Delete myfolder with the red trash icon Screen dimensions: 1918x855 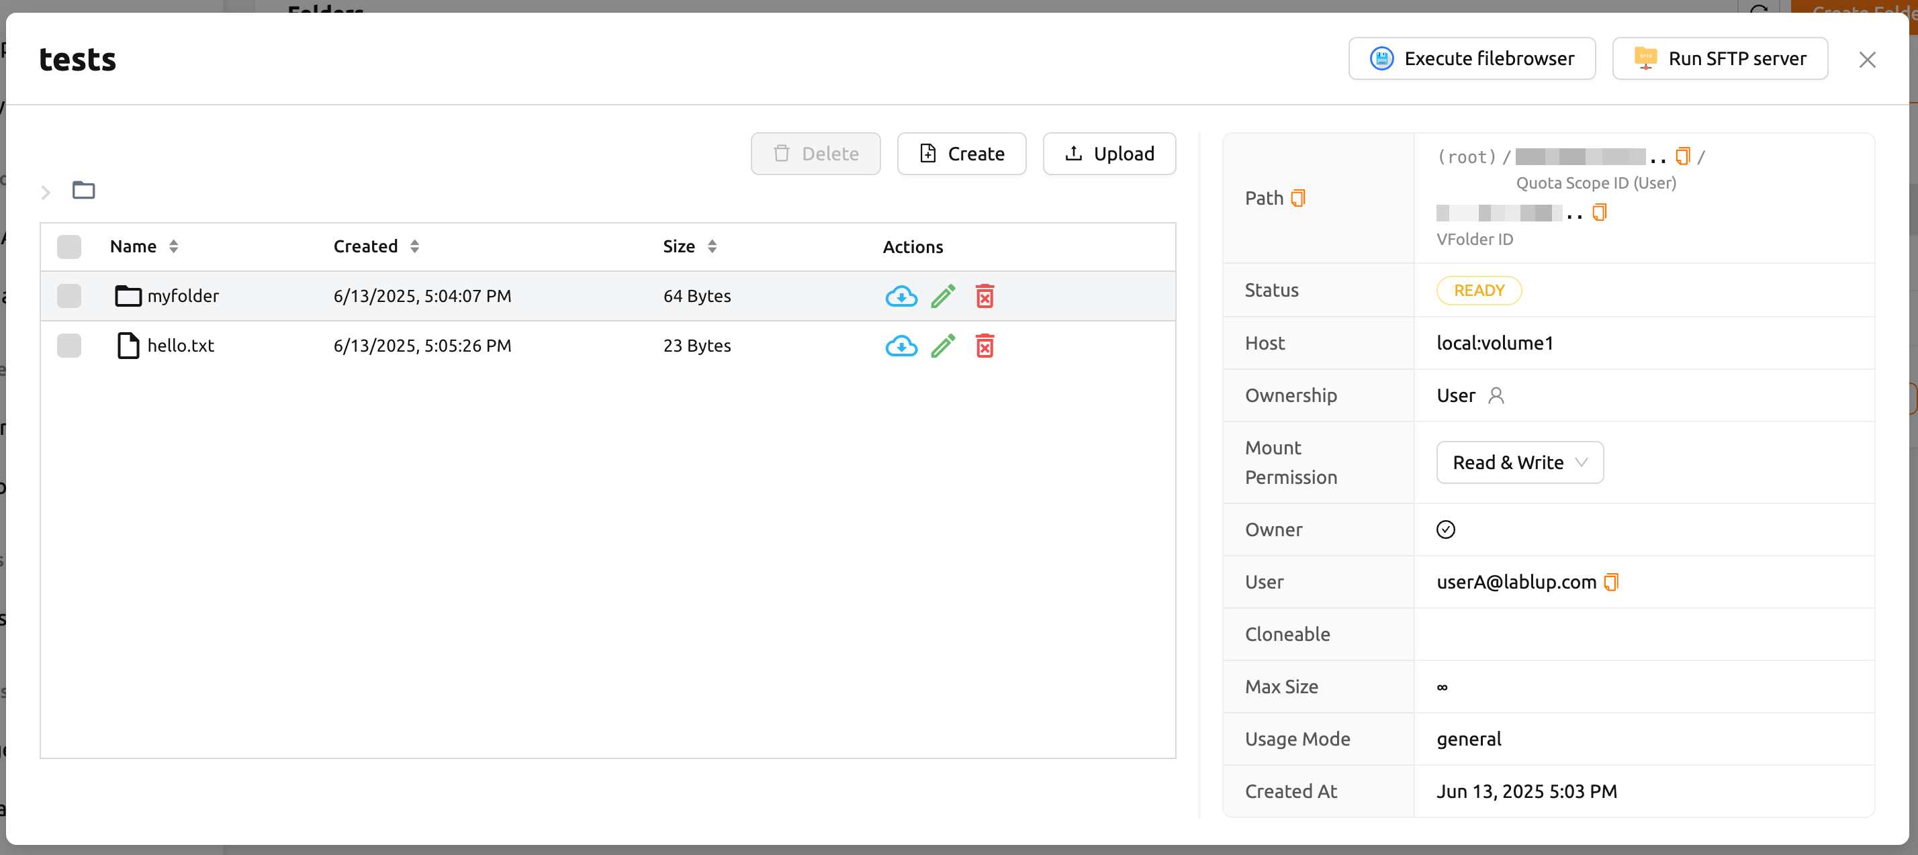coord(985,296)
